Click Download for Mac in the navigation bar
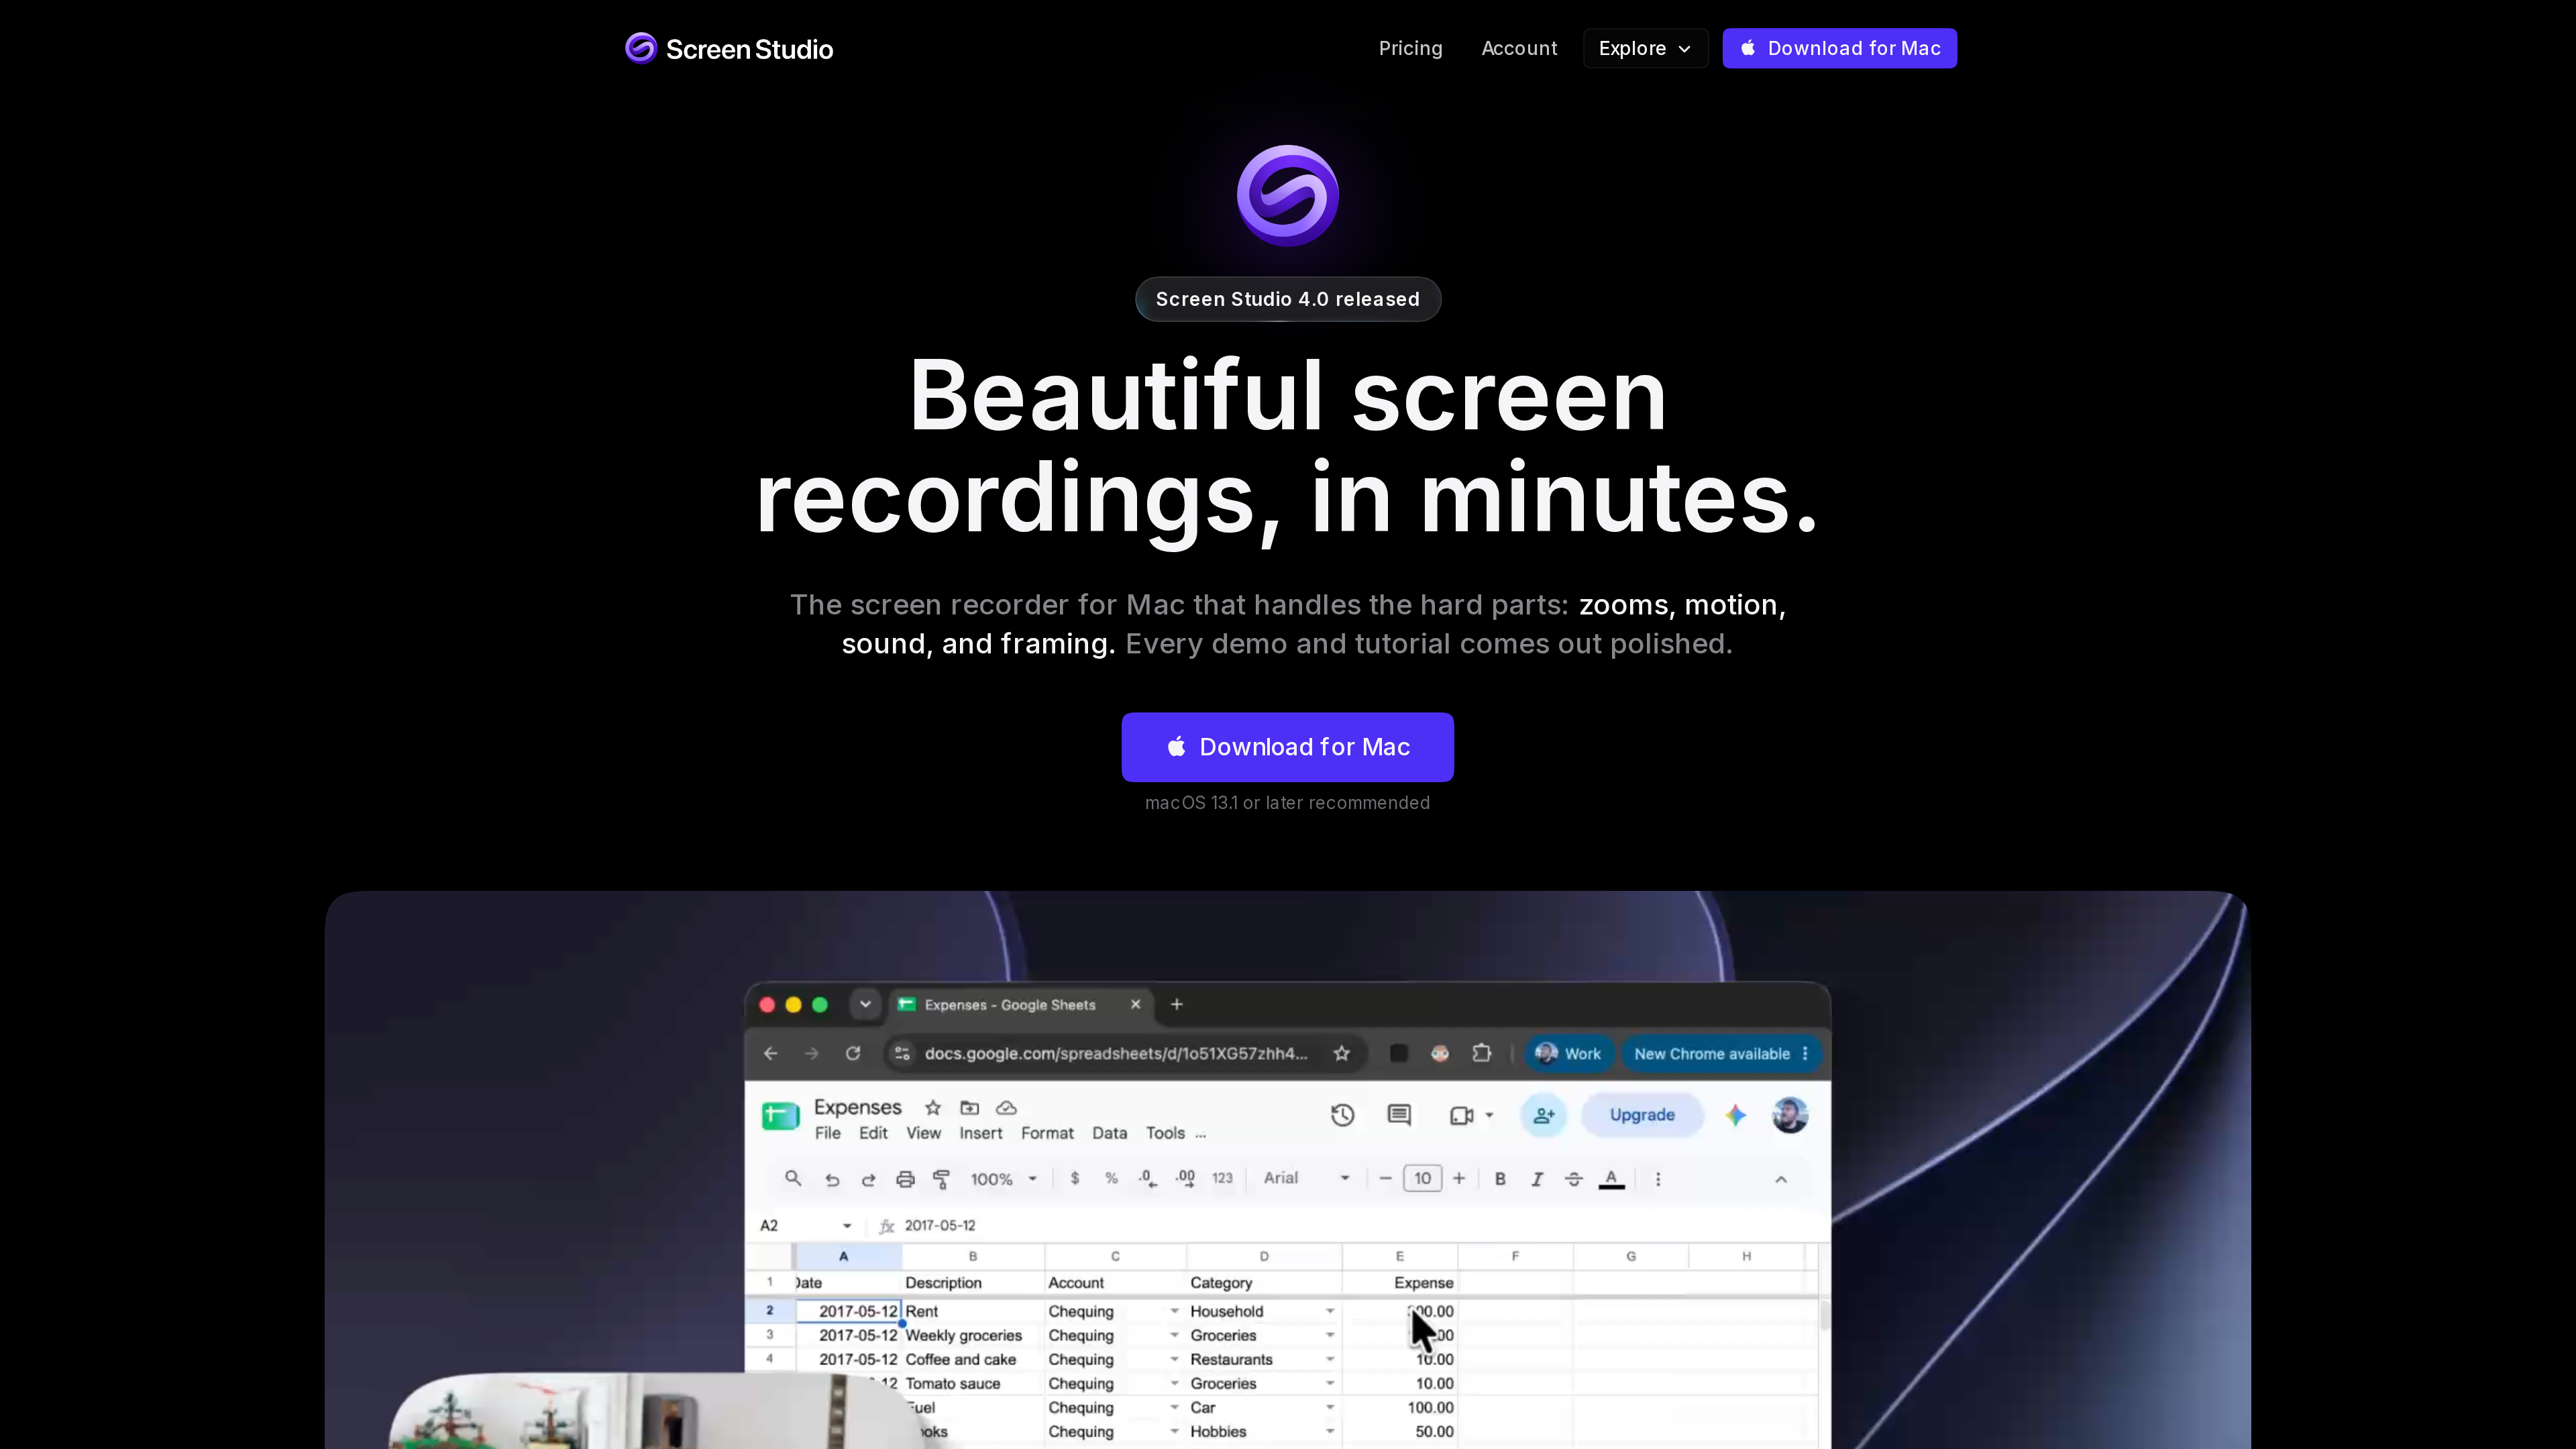The width and height of the screenshot is (2576, 1449). [x=1839, y=48]
